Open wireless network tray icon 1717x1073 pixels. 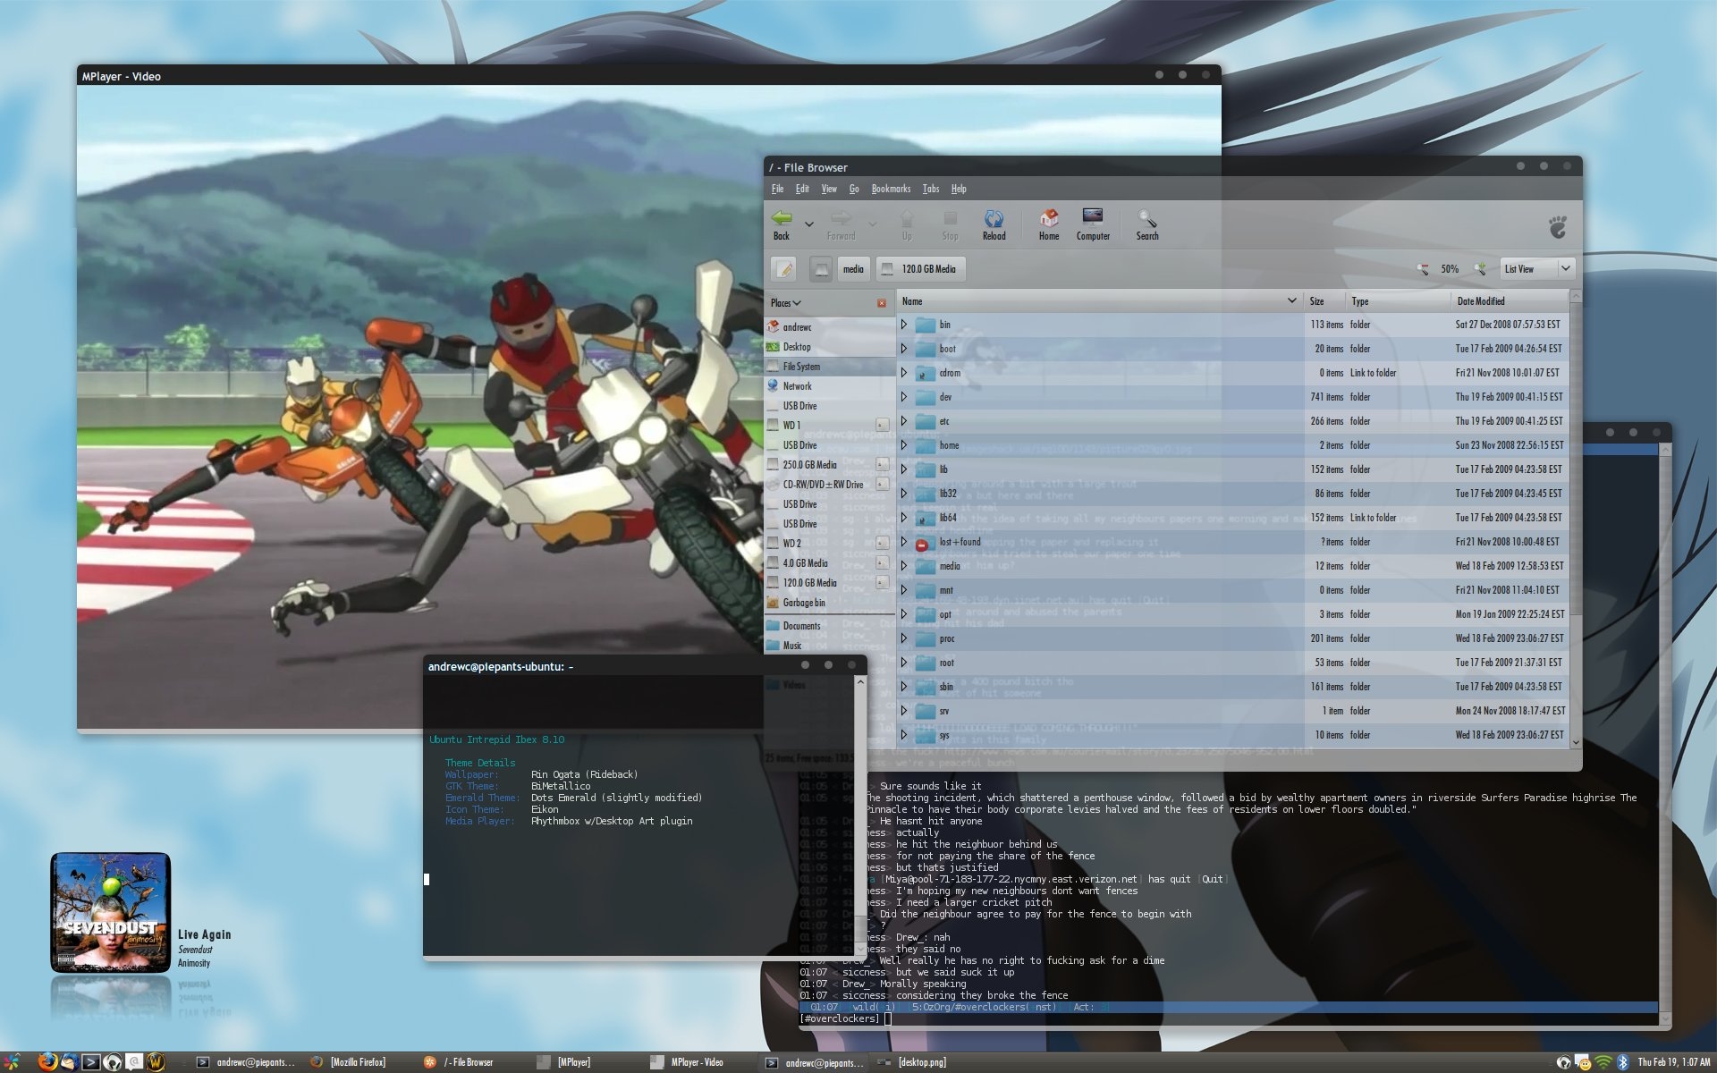click(x=1603, y=1062)
